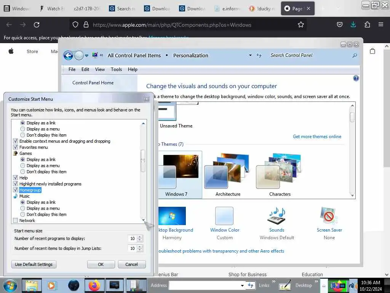Open Firefox hamburger application menu
The width and height of the screenshot is (390, 293).
point(380,24)
